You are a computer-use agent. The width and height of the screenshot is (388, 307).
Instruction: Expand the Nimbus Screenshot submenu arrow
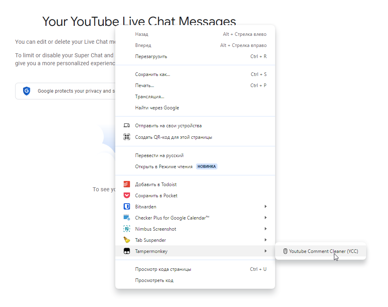tap(266, 229)
